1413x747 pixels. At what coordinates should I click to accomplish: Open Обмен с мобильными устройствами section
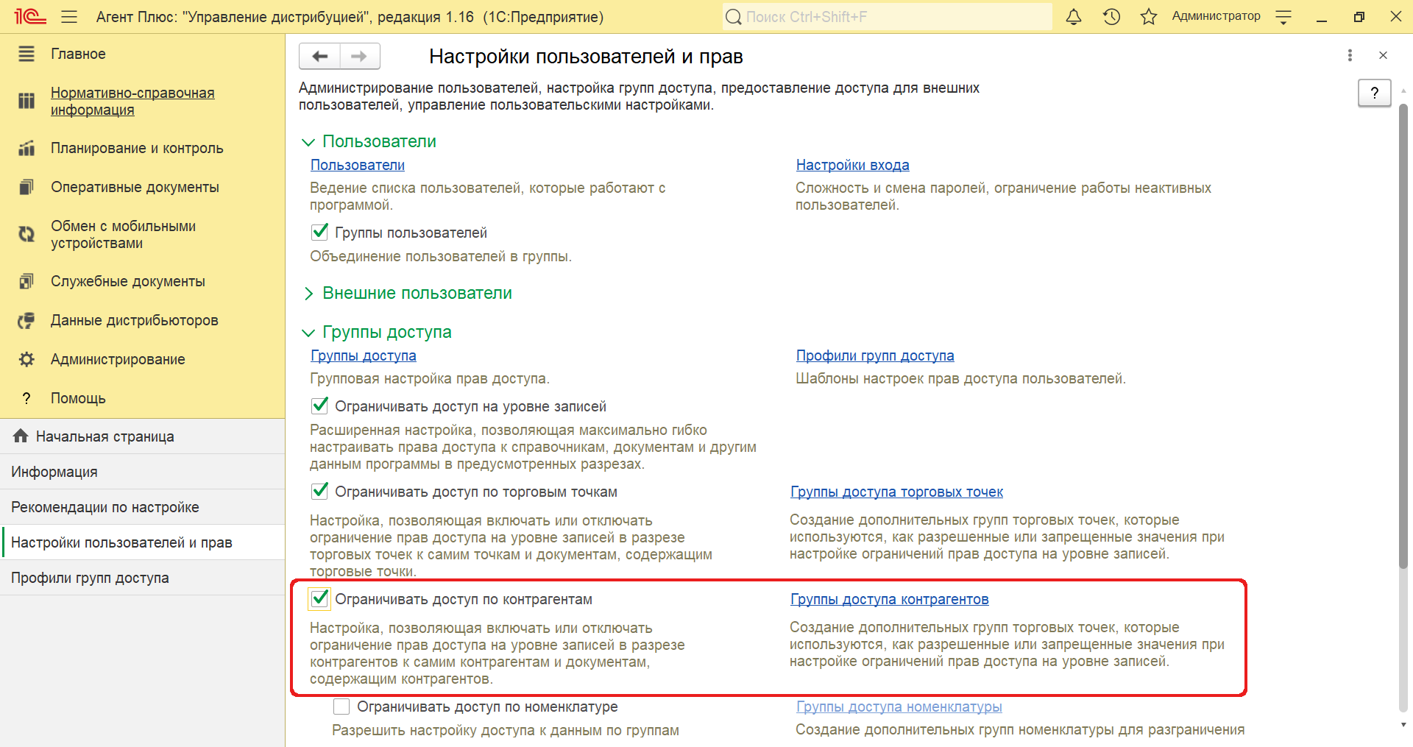point(123,234)
